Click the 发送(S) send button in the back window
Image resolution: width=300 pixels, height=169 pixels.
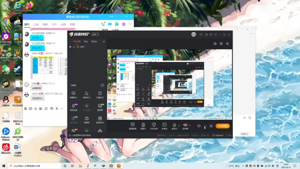pos(244,134)
